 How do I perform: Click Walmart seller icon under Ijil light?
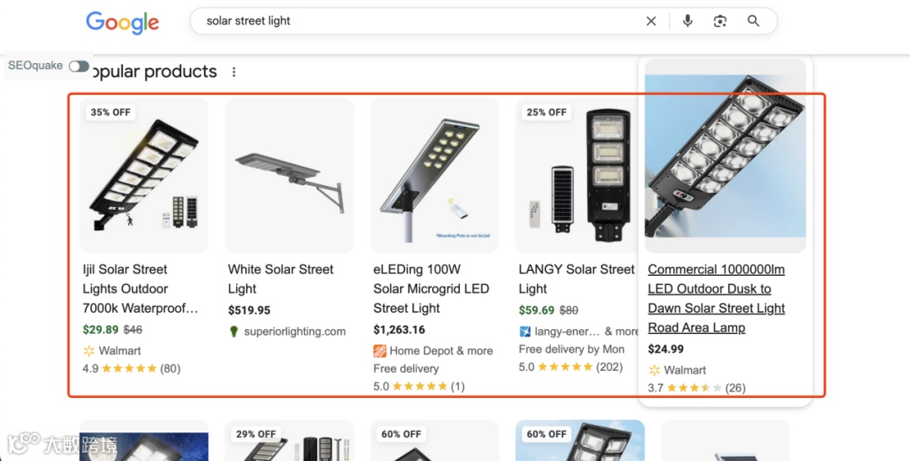(88, 351)
